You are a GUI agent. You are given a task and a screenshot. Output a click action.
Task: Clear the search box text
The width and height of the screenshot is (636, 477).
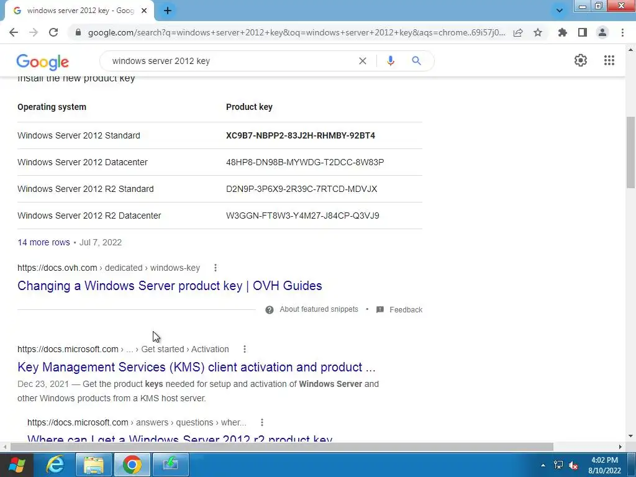tap(363, 61)
